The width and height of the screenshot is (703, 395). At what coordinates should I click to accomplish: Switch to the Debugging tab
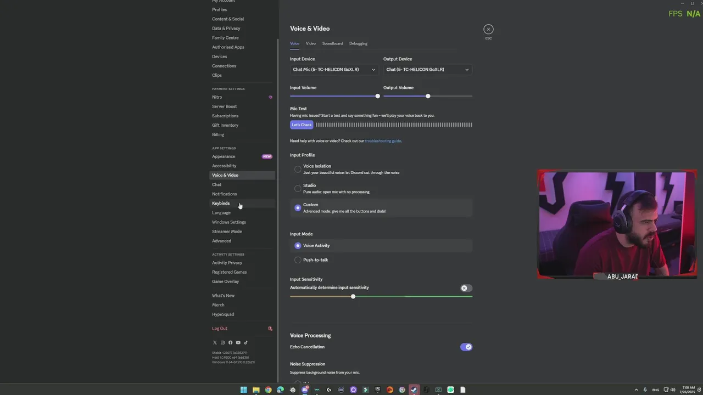coord(358,44)
